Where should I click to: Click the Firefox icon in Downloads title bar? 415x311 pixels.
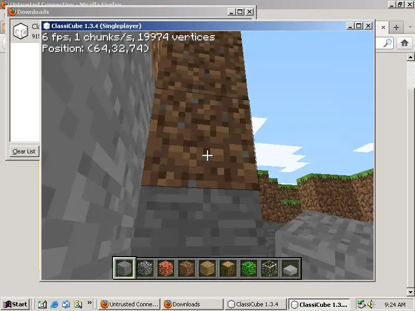tap(12, 12)
